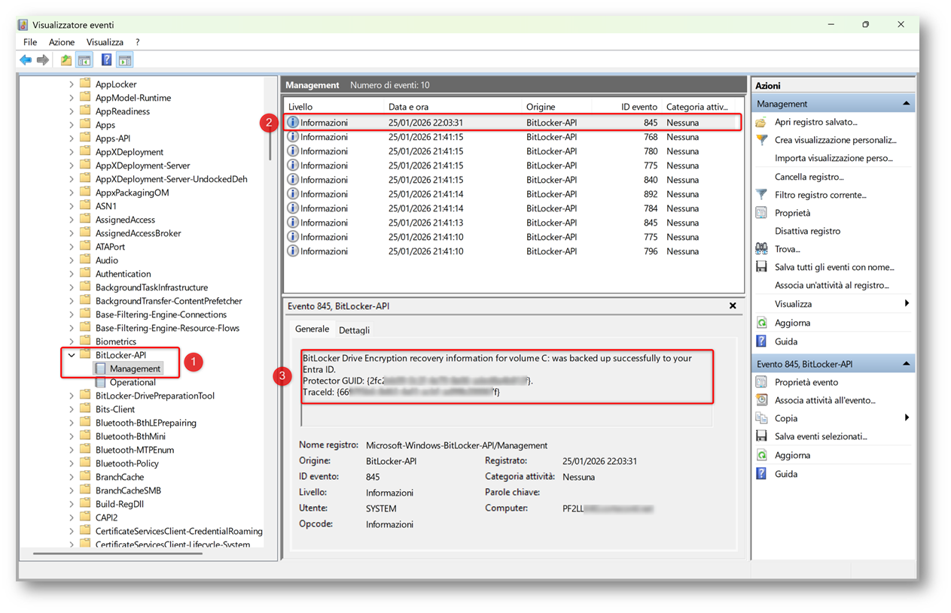Click the filter icon for Filtro registro corrente
This screenshot has height=613, width=951.
761,195
